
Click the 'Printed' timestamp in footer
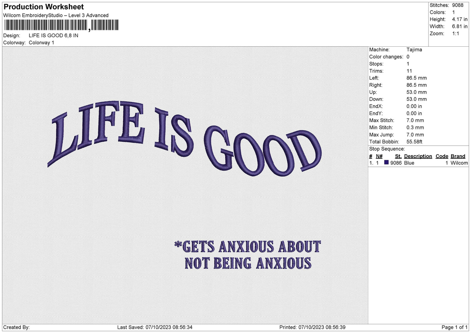312,327
